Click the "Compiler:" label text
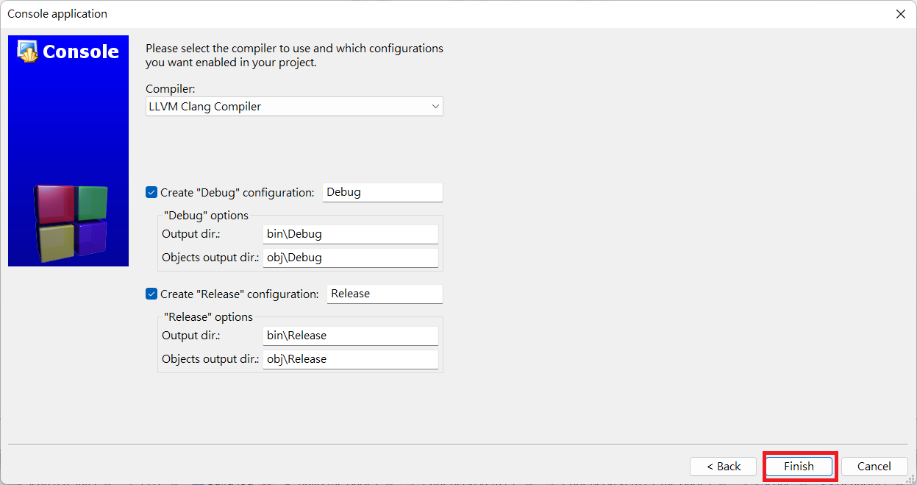The height and width of the screenshot is (485, 917). click(x=171, y=89)
